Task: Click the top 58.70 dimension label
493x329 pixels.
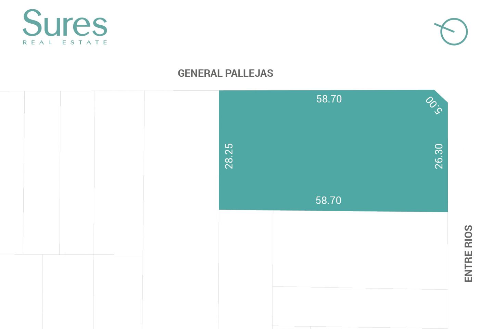Action: (x=329, y=99)
